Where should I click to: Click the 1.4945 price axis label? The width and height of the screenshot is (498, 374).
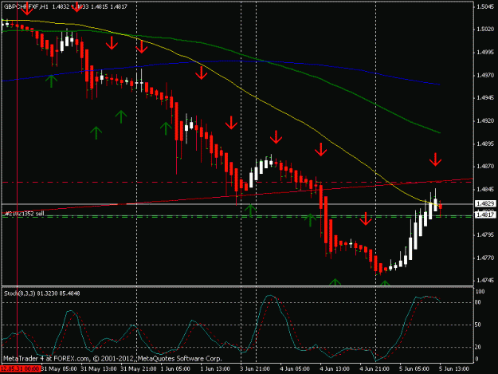click(485, 98)
